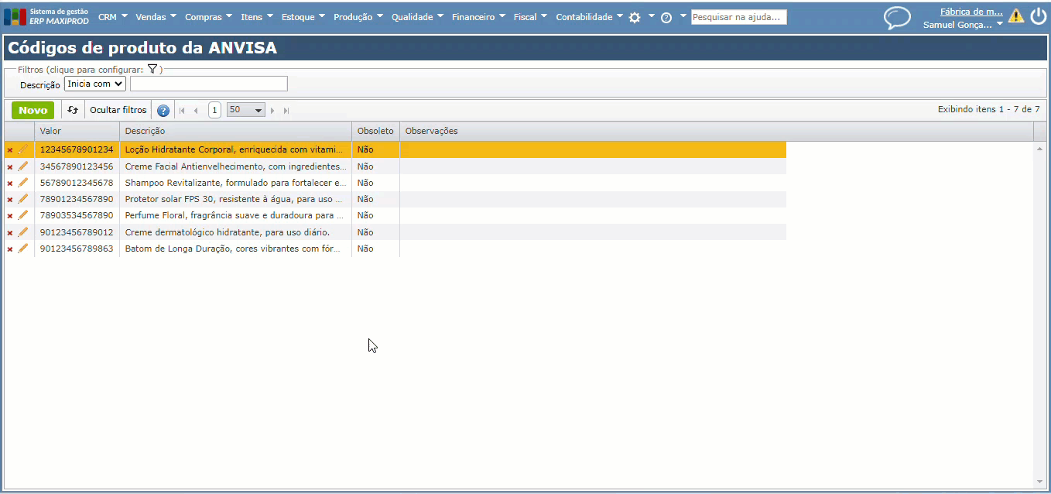1051x494 pixels.
Task: Expand the Estoque menu
Action: click(x=304, y=17)
